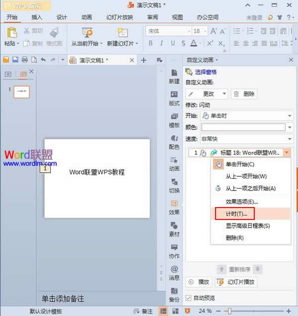Click the Format Painter brush icon
The width and height of the screenshot is (298, 316).
[54, 32]
